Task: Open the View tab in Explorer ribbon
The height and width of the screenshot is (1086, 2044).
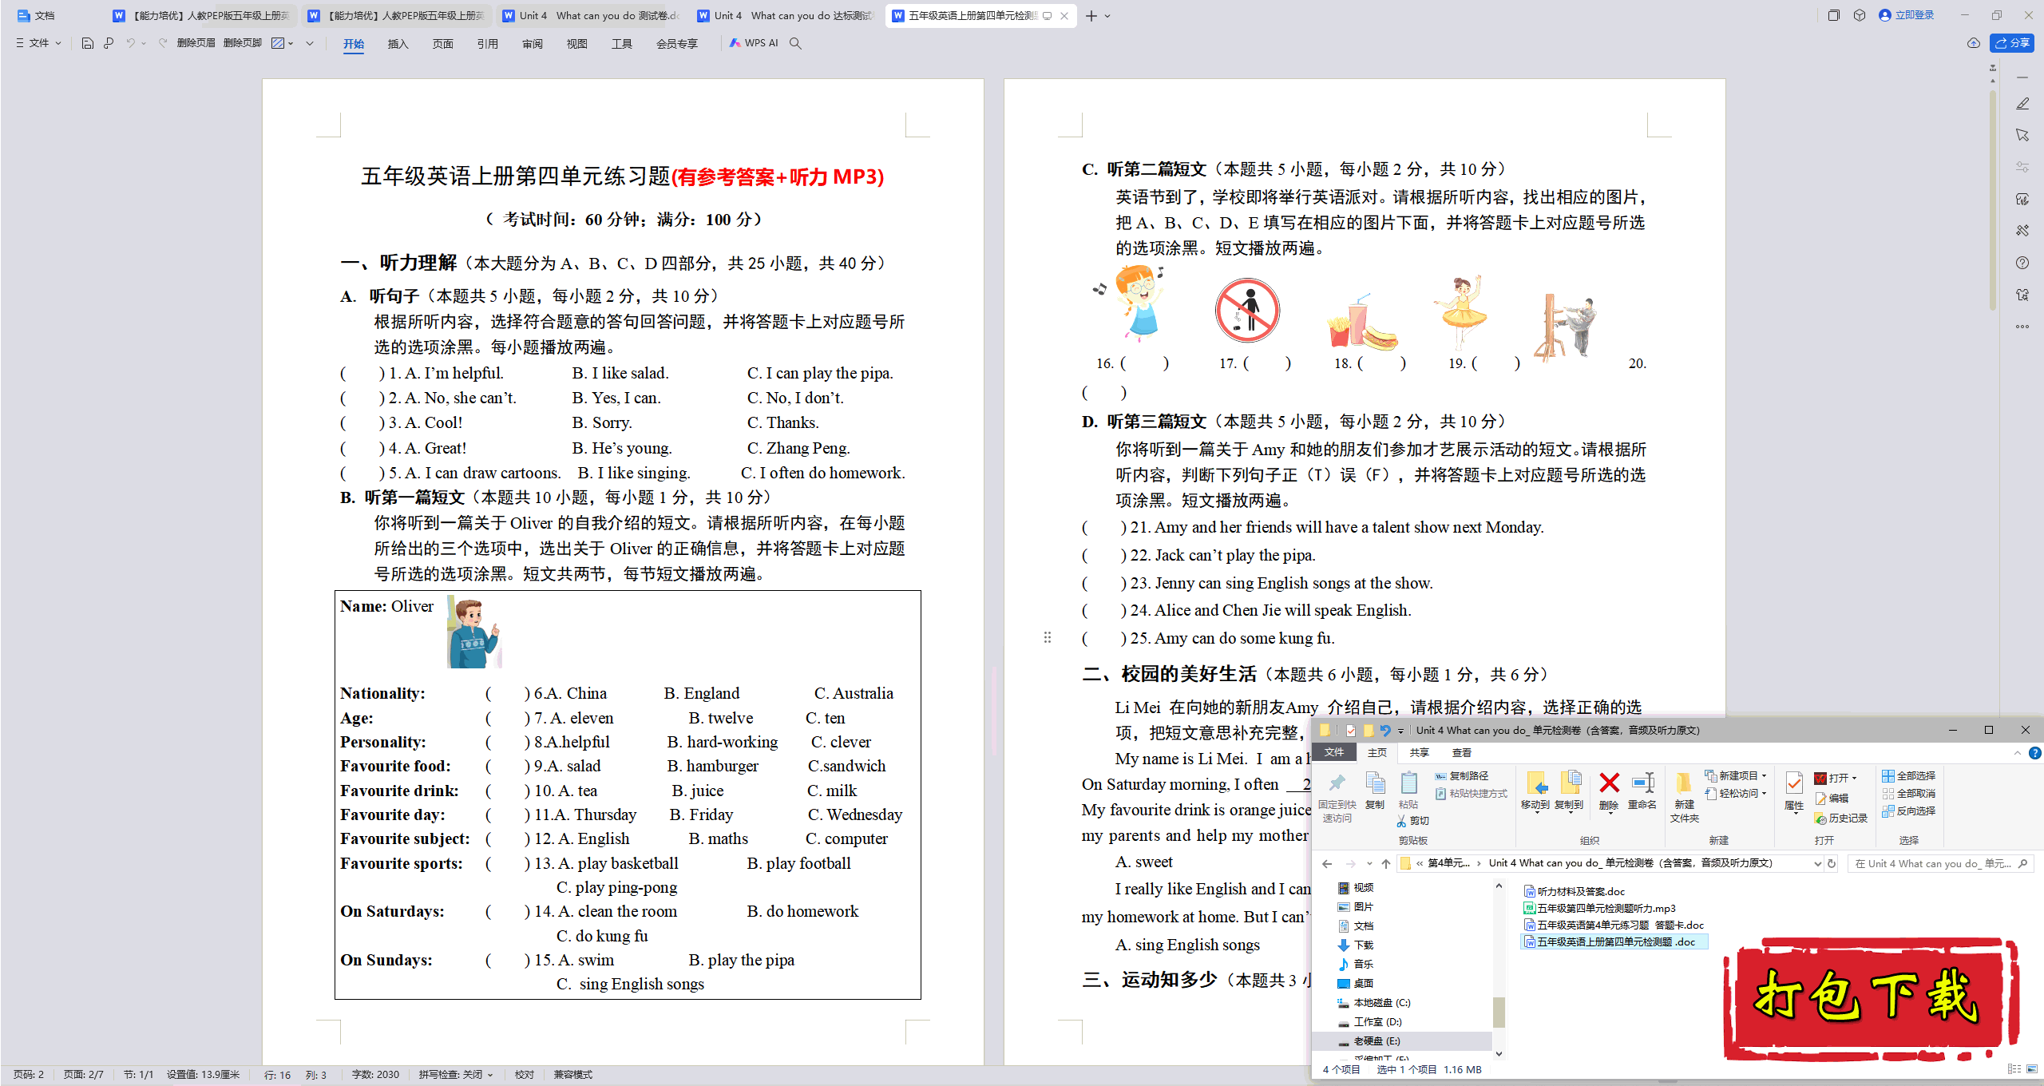Action: pyautogui.click(x=1461, y=753)
